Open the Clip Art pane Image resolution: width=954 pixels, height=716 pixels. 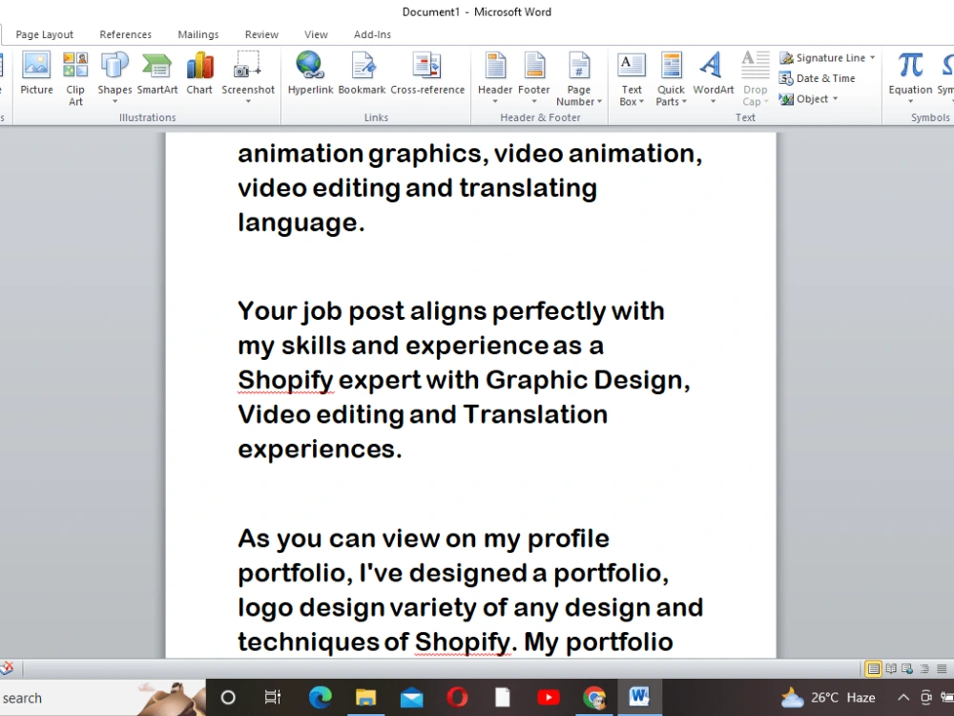[75, 79]
